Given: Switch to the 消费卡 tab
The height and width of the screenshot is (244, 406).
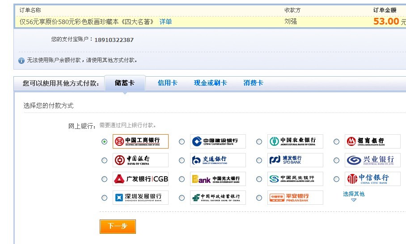Looking at the screenshot, I should (x=253, y=83).
